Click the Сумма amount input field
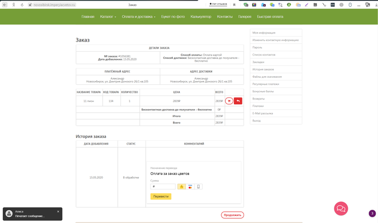This screenshot has height=223, width=378. tap(163, 186)
